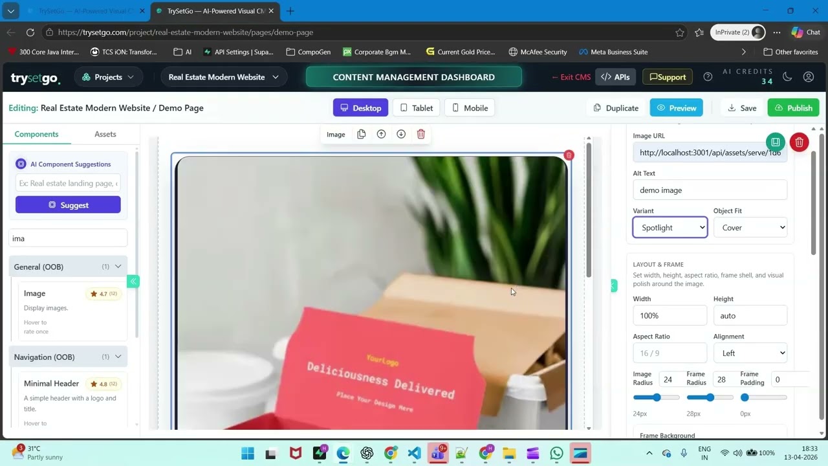Click Publish button

[793, 108]
